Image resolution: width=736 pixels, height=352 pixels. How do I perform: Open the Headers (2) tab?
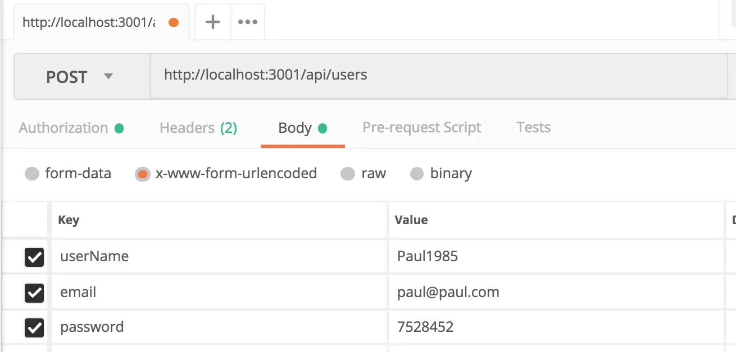point(198,128)
